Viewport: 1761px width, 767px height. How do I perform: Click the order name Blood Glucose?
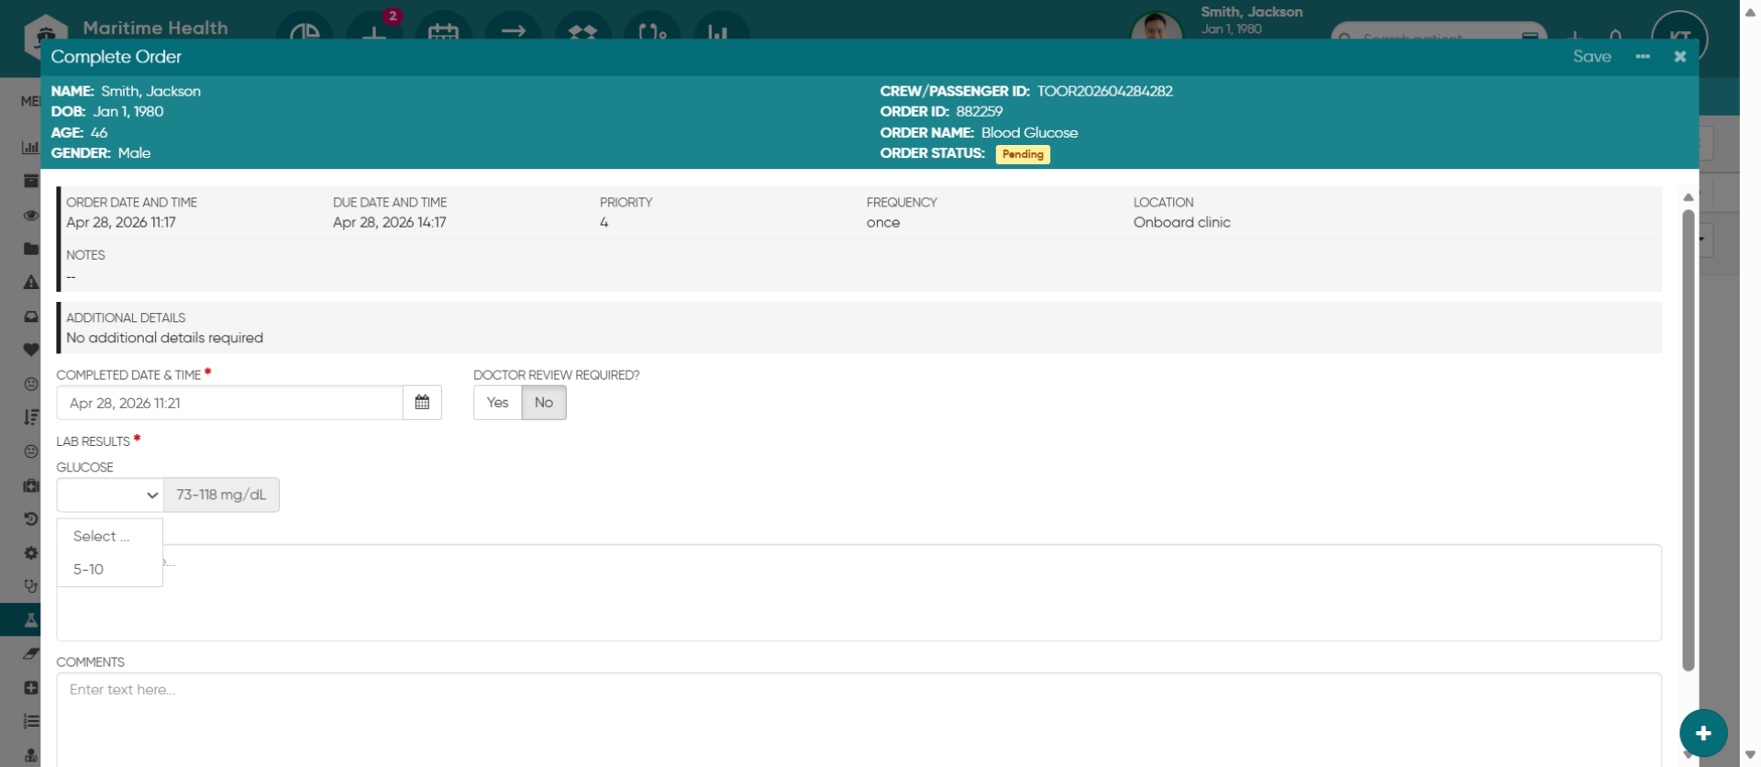click(x=1029, y=133)
